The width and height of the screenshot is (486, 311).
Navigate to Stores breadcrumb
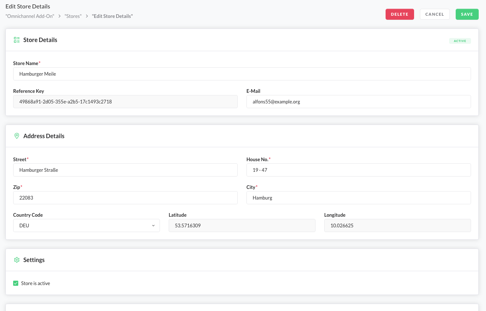(73, 16)
